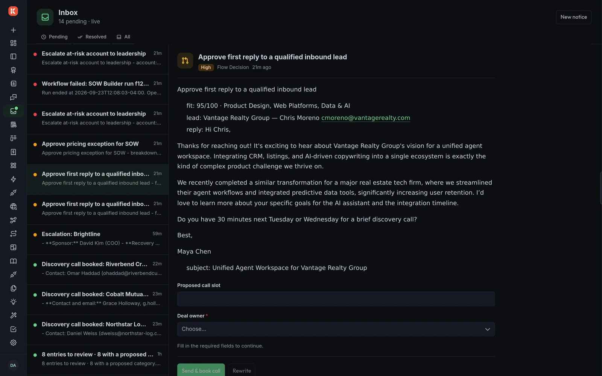Screen dimensions: 602x376
Task: Click the flow decision icon beside the title
Action: pos(185,61)
